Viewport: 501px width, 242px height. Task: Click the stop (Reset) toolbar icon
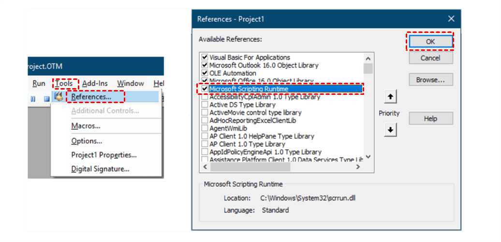pyautogui.click(x=46, y=99)
